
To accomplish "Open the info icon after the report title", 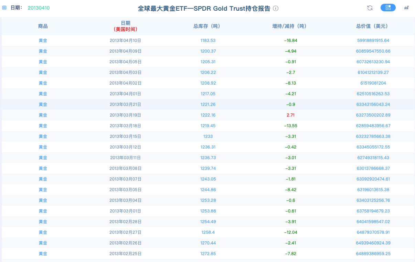I will (x=276, y=8).
